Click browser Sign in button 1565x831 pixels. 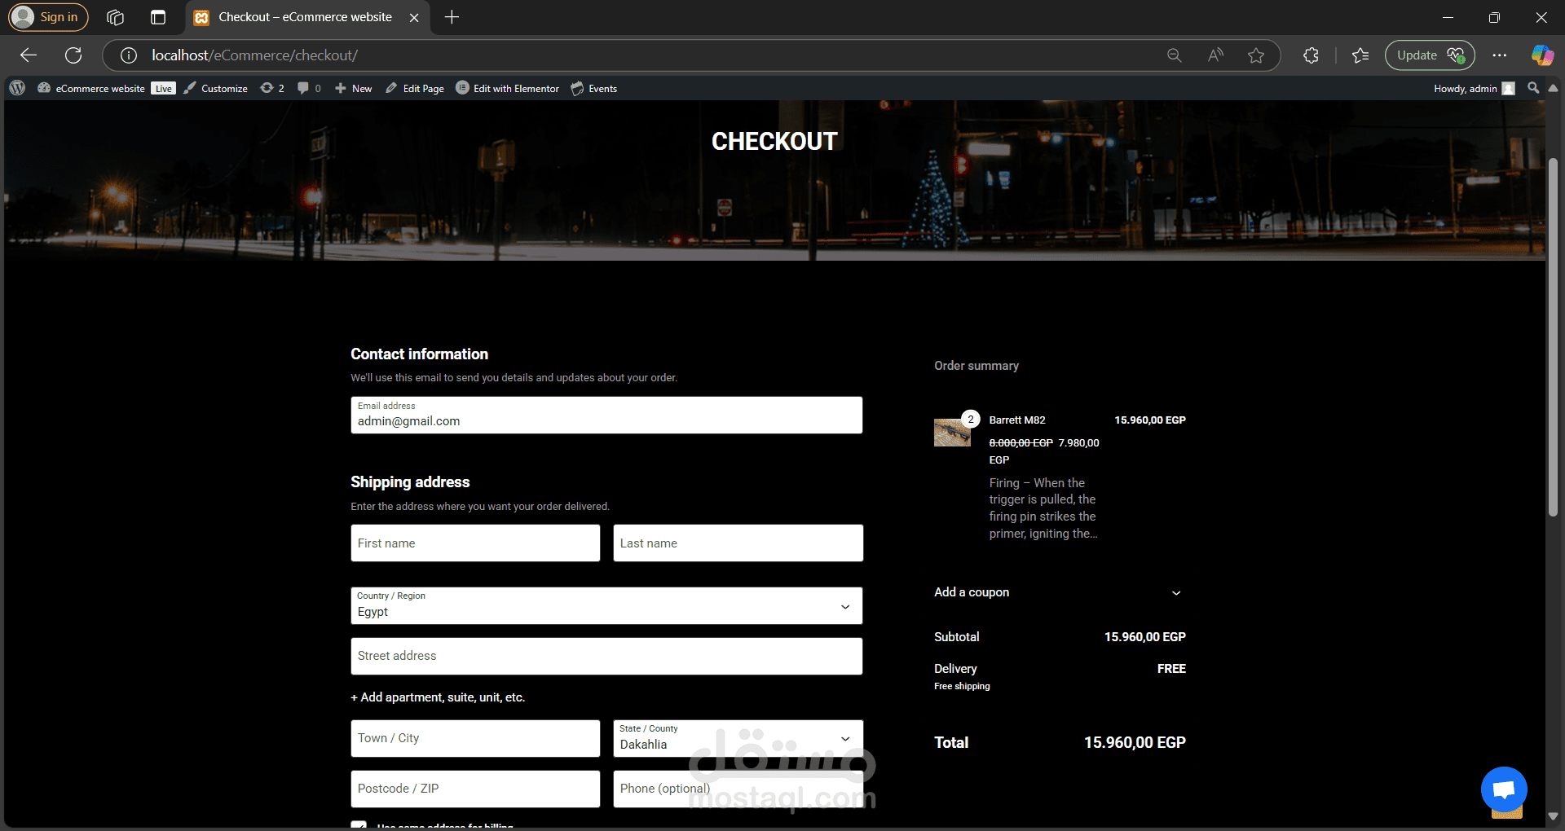[48, 17]
